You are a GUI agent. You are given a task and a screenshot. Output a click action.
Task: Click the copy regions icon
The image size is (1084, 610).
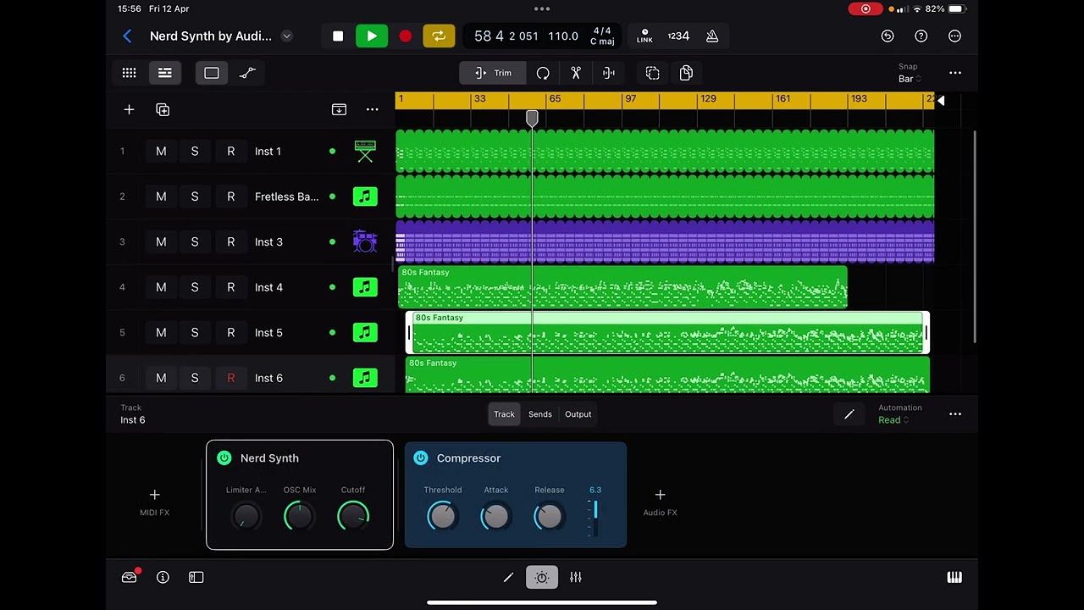[x=686, y=73]
